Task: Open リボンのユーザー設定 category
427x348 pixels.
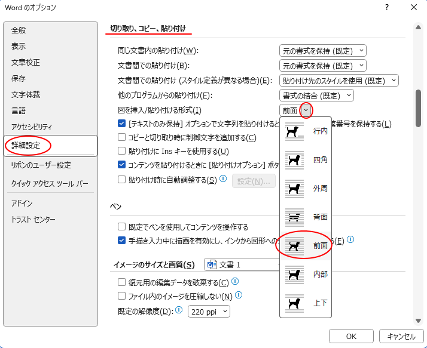Action: tap(51, 165)
